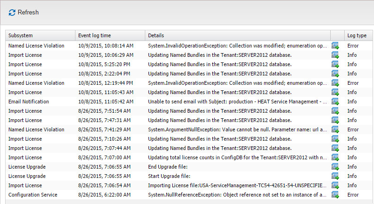Open details icon for ArgumentNullException row
The height and width of the screenshot is (204, 374).
[x=335, y=129]
